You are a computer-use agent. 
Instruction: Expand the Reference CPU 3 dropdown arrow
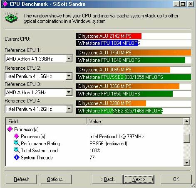[69, 92]
